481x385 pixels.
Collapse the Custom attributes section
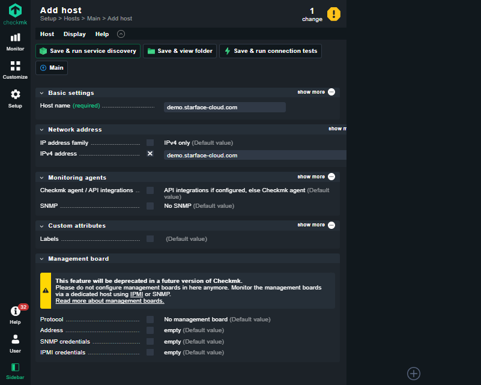(41, 226)
